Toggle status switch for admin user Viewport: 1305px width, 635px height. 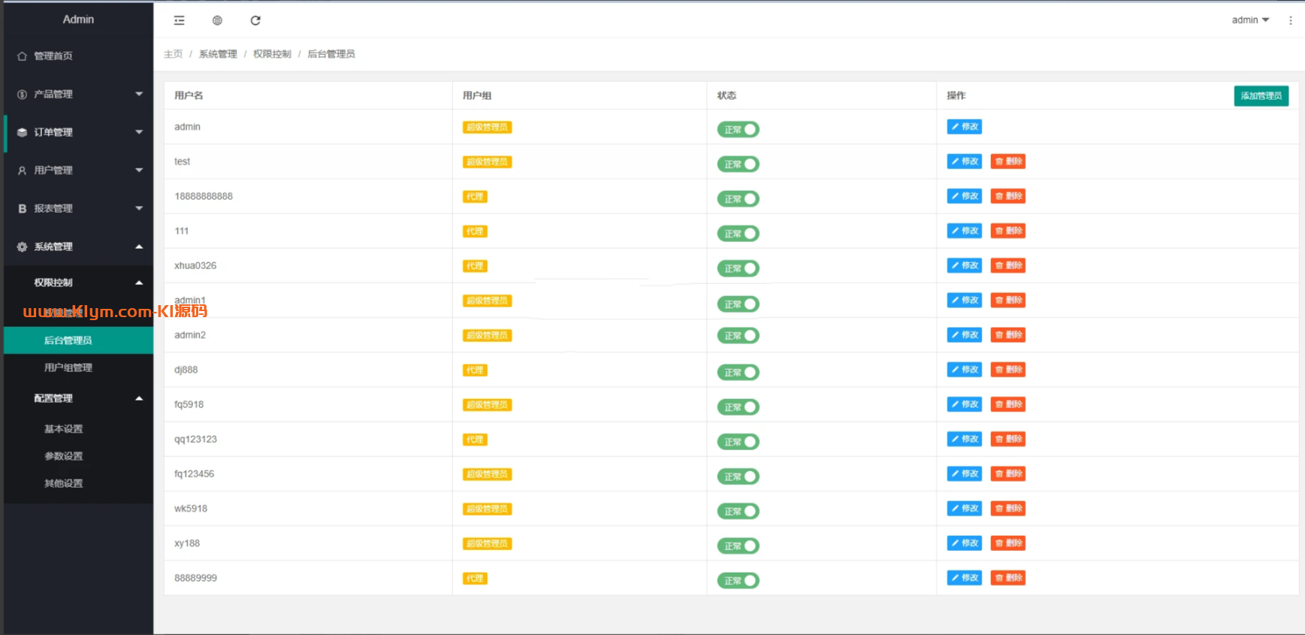(738, 129)
